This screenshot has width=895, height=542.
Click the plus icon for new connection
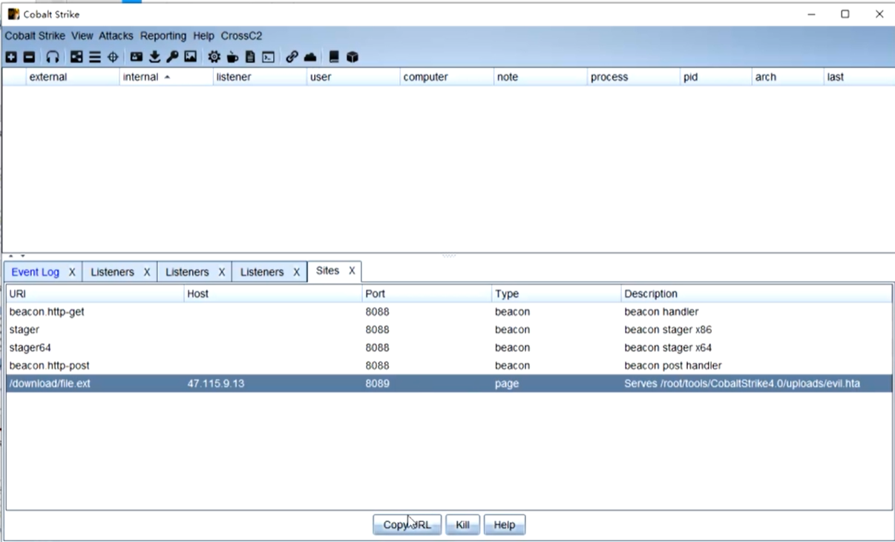(x=11, y=57)
